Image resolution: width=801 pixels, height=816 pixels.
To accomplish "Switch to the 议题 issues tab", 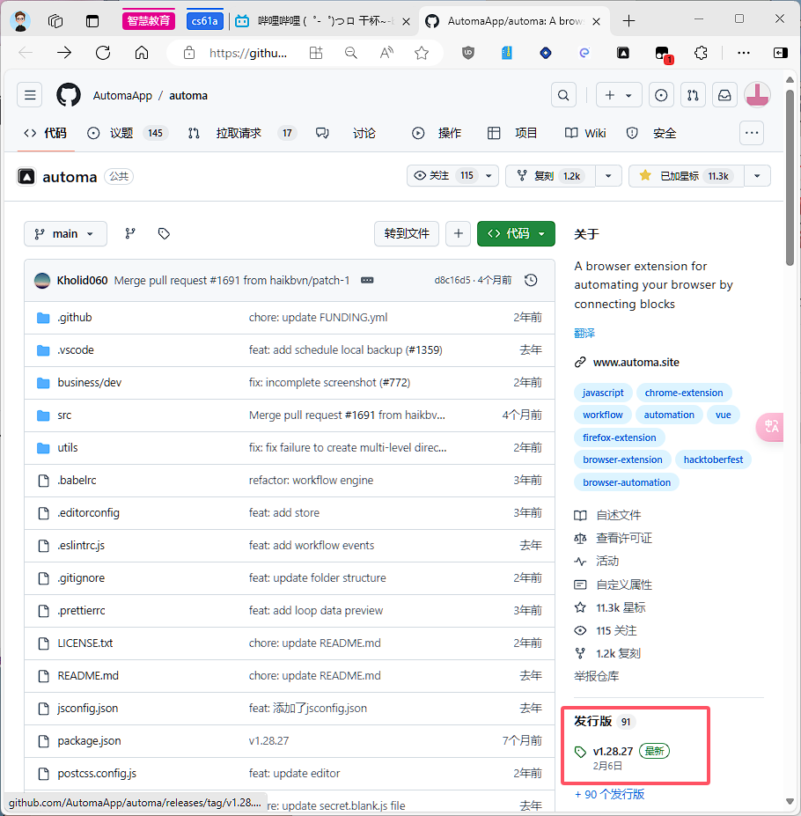I will tap(126, 133).
